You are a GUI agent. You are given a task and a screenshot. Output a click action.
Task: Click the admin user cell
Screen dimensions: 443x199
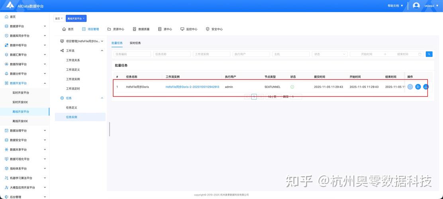(229, 87)
